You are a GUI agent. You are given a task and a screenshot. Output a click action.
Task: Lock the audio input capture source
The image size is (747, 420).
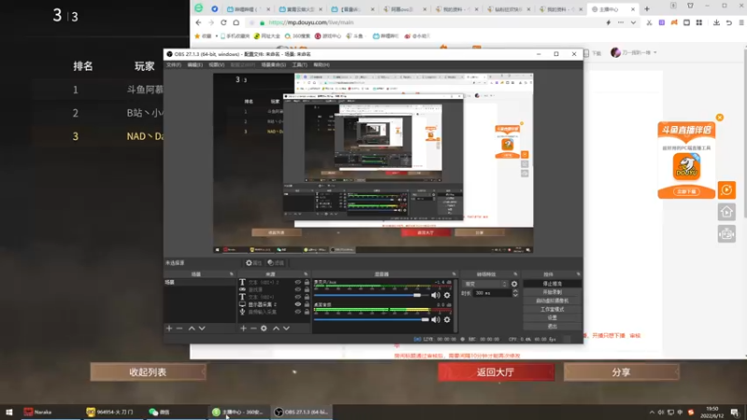(307, 312)
